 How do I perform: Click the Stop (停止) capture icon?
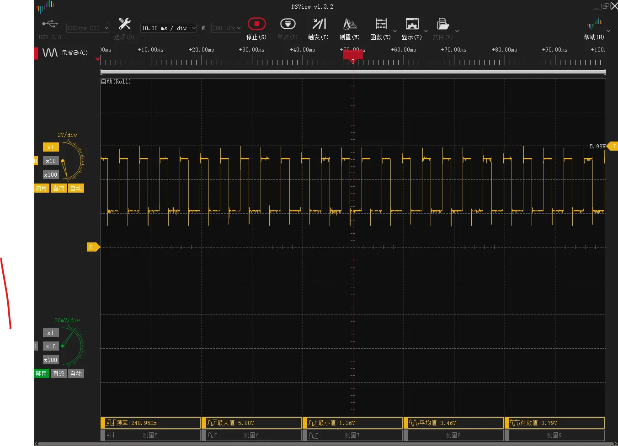click(x=256, y=24)
